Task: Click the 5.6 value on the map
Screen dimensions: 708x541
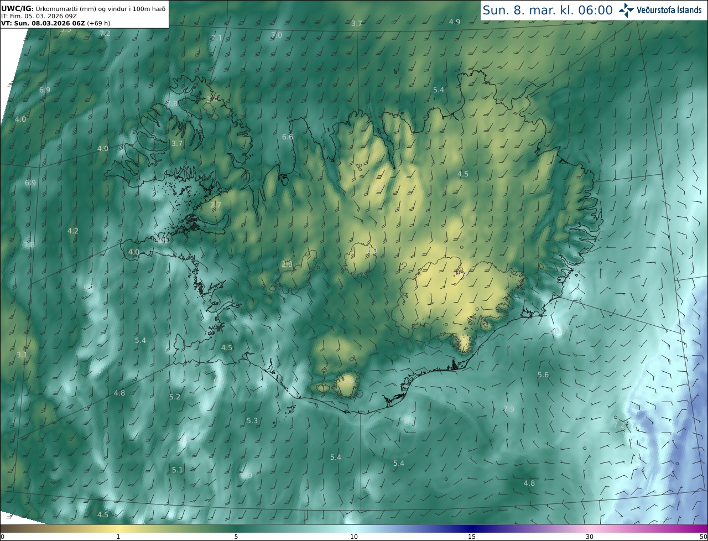Action: pos(543,374)
